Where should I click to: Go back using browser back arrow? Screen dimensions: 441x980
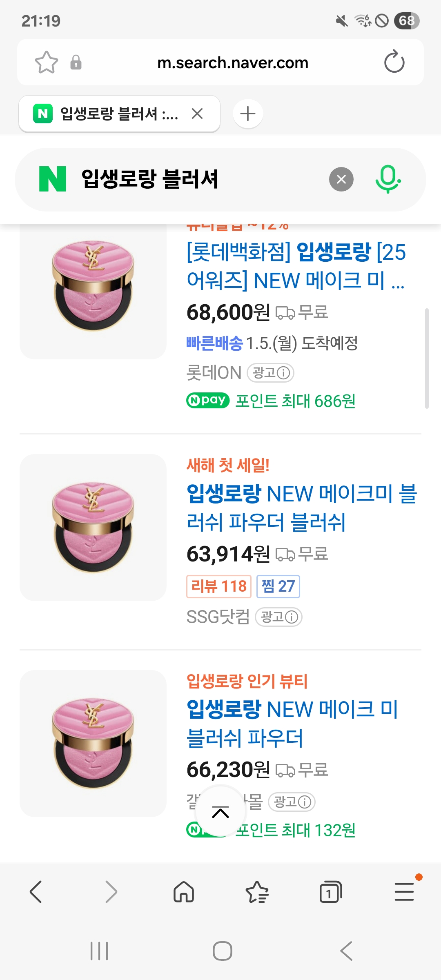pyautogui.click(x=36, y=892)
